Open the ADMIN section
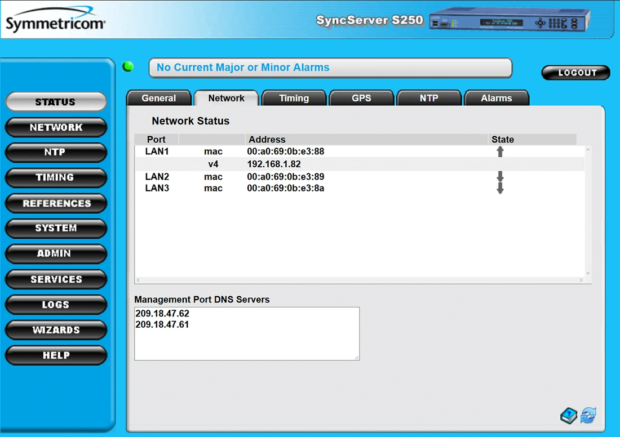Viewport: 620px width, 437px height. coord(56,253)
